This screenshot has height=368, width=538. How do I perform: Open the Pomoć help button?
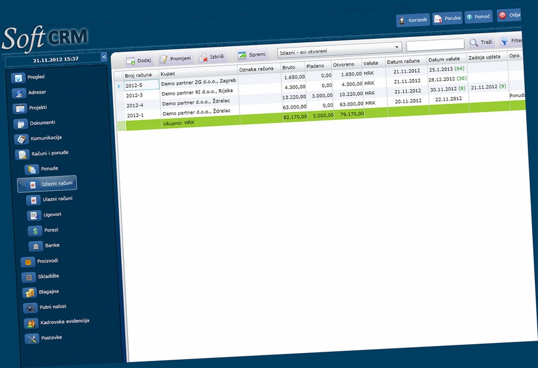[479, 17]
